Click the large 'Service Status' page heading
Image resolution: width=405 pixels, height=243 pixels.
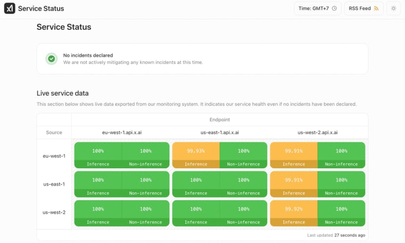64,27
